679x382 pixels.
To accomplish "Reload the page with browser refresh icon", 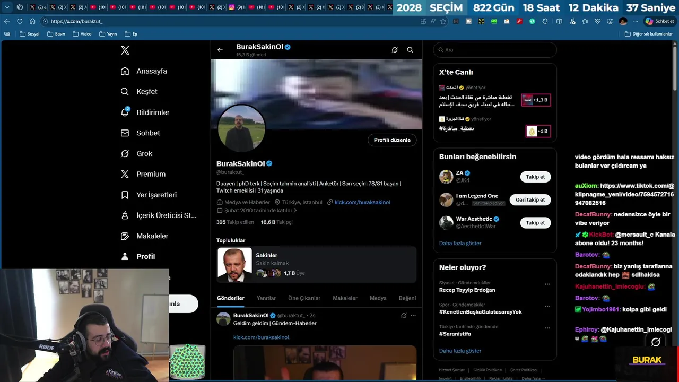I will coord(20,21).
